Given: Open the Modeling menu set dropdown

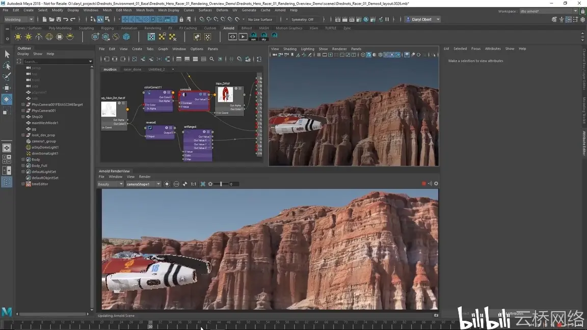Looking at the screenshot, I should (19, 19).
